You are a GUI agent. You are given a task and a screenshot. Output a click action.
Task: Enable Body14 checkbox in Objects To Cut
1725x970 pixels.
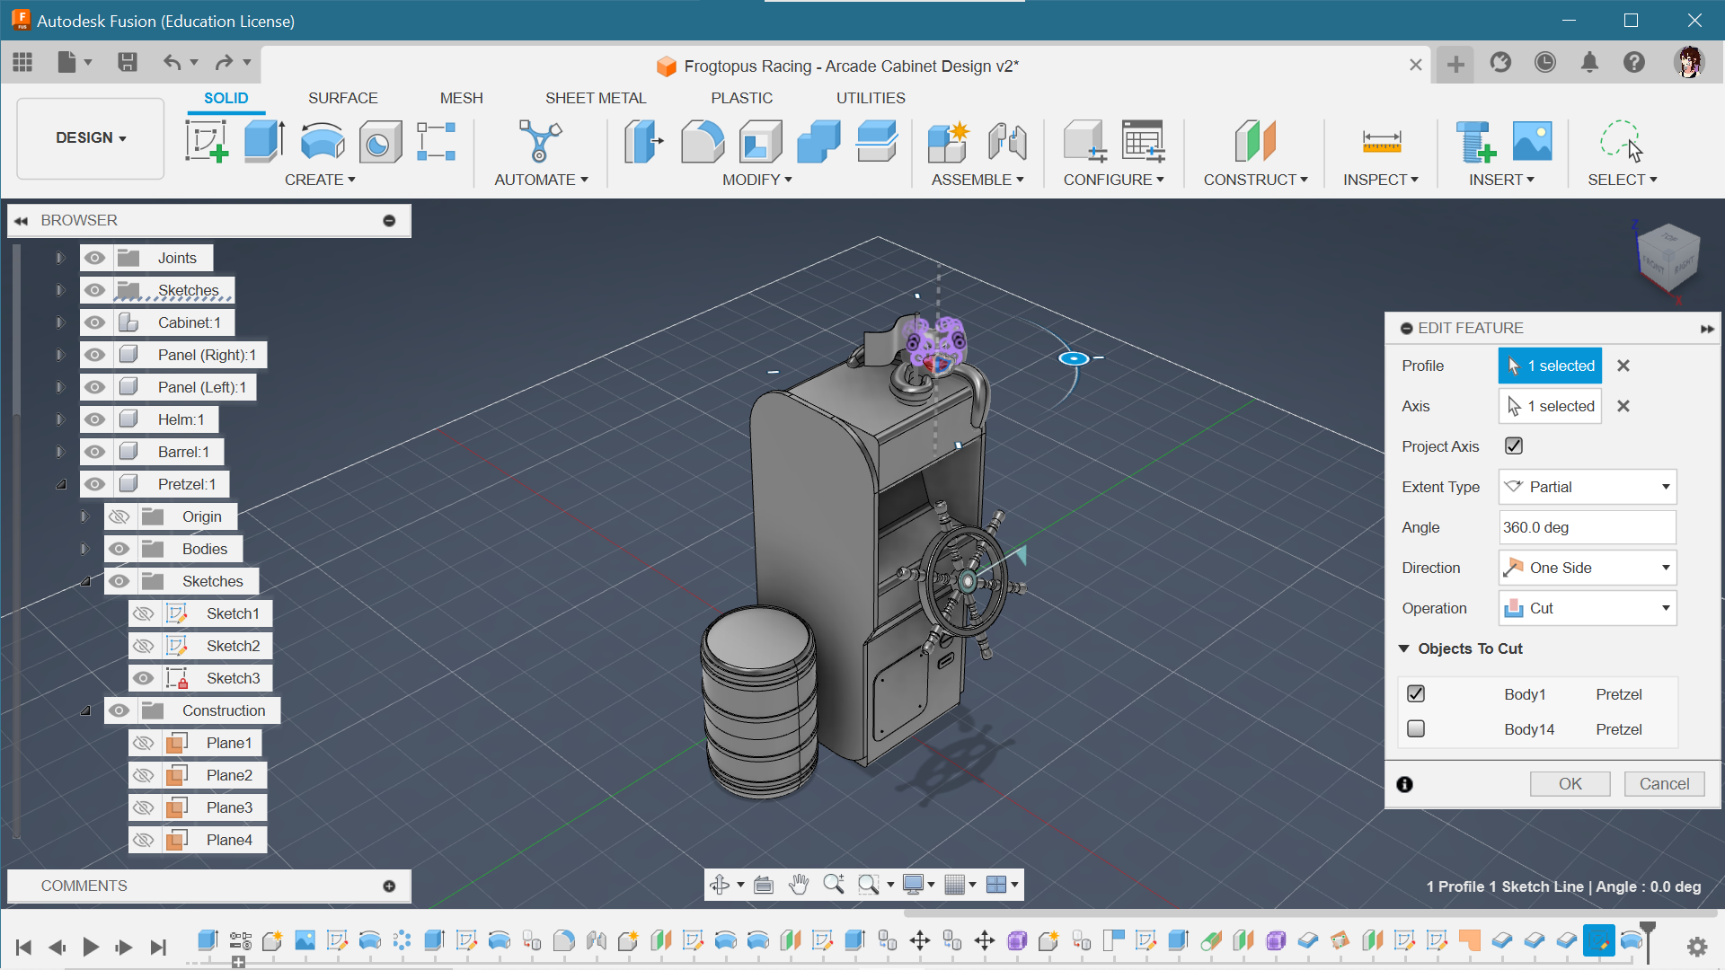click(x=1415, y=728)
